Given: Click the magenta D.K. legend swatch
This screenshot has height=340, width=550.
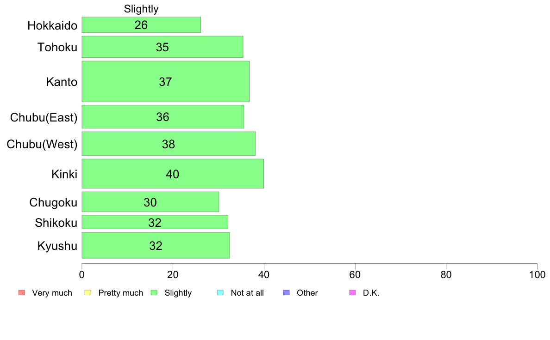Looking at the screenshot, I should (x=352, y=293).
